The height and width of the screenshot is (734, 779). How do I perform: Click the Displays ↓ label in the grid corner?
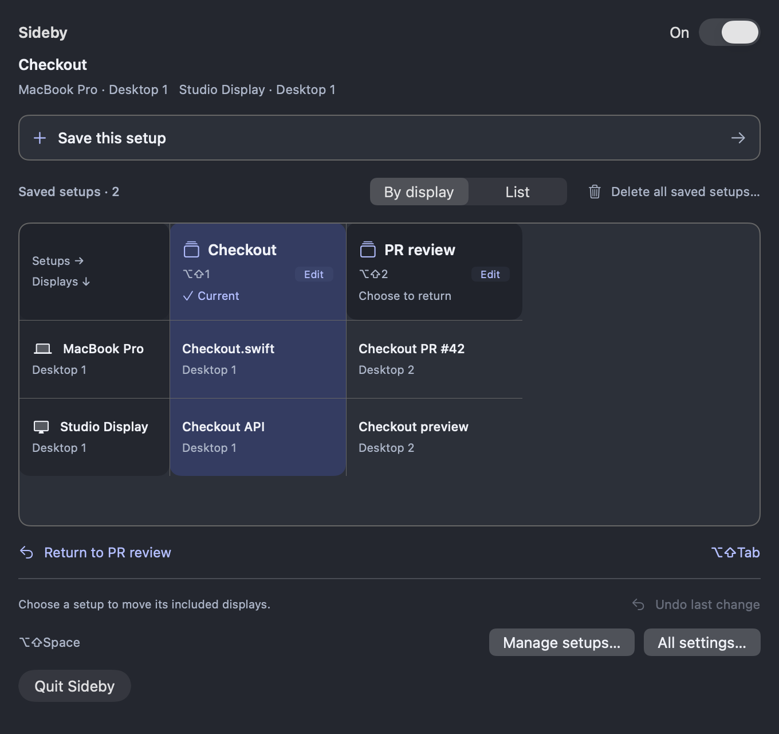point(61,282)
